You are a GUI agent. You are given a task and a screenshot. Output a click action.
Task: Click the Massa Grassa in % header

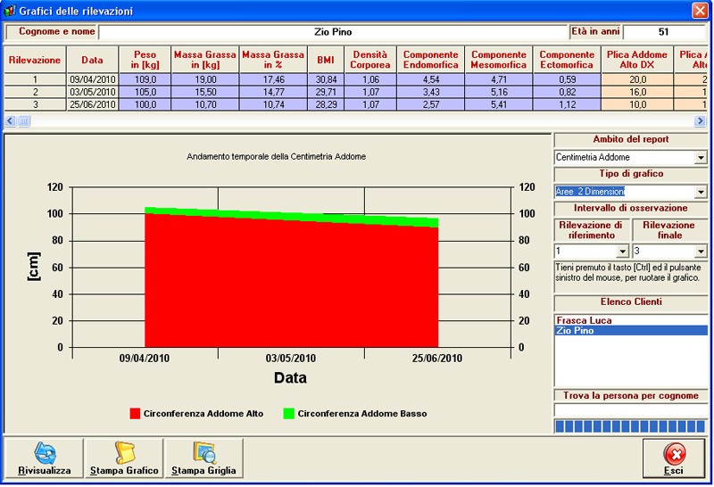pyautogui.click(x=273, y=60)
